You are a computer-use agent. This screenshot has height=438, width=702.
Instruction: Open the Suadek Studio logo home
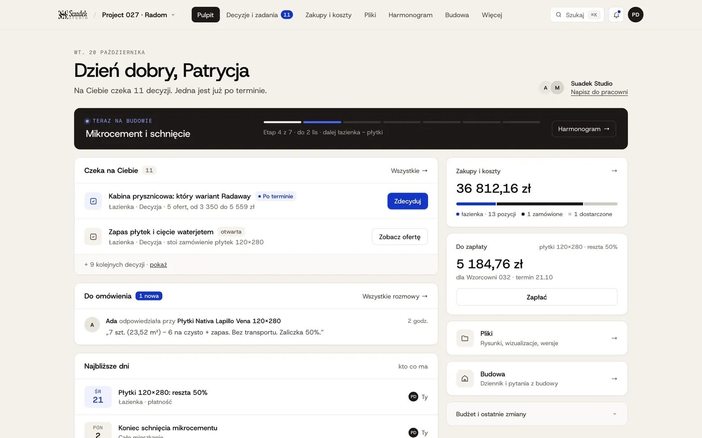click(73, 15)
